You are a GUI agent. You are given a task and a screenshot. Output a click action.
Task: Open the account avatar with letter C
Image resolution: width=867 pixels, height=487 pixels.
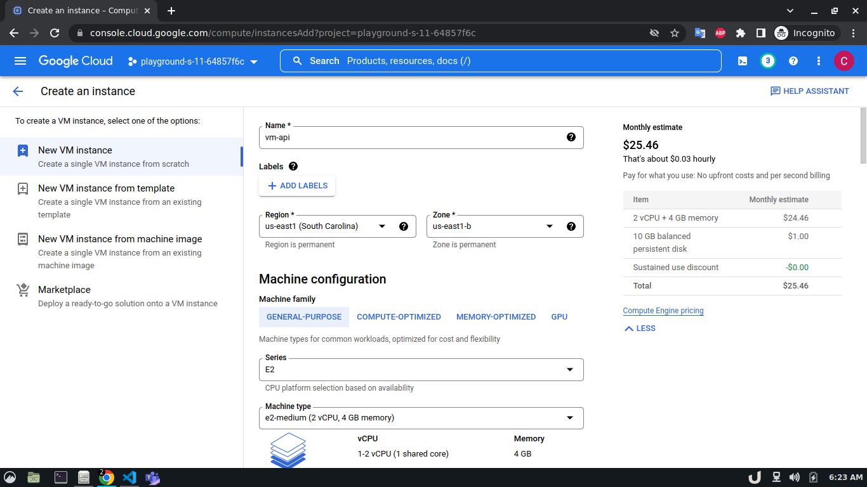coord(844,61)
